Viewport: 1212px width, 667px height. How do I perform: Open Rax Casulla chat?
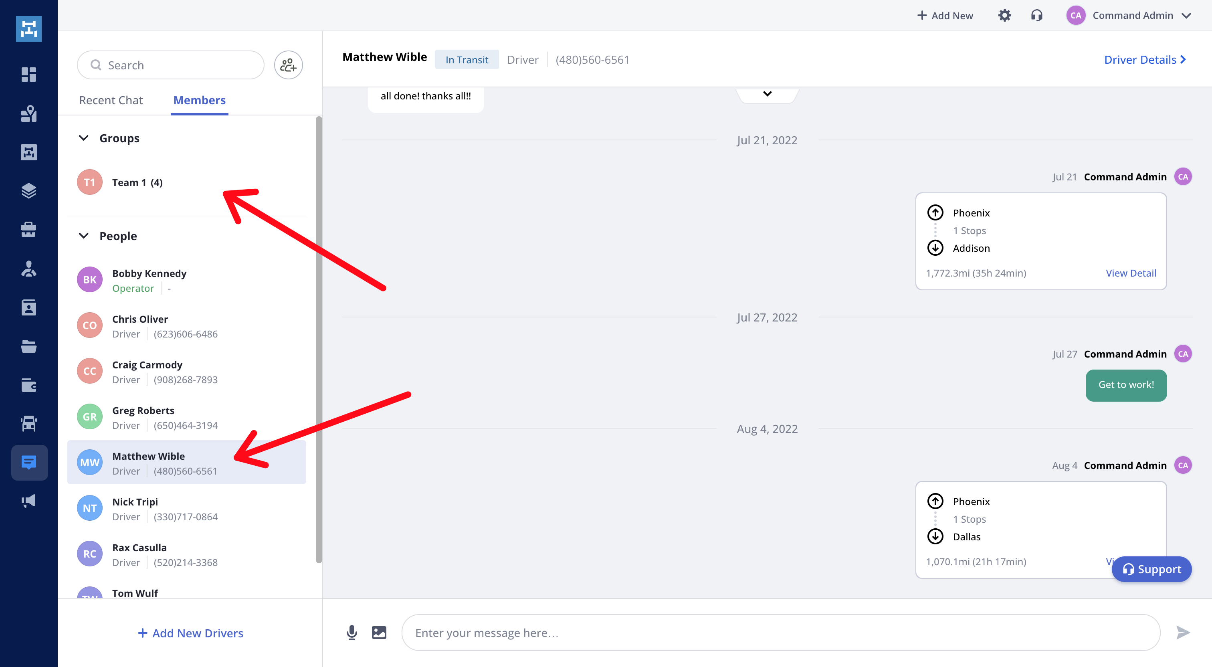tap(187, 554)
